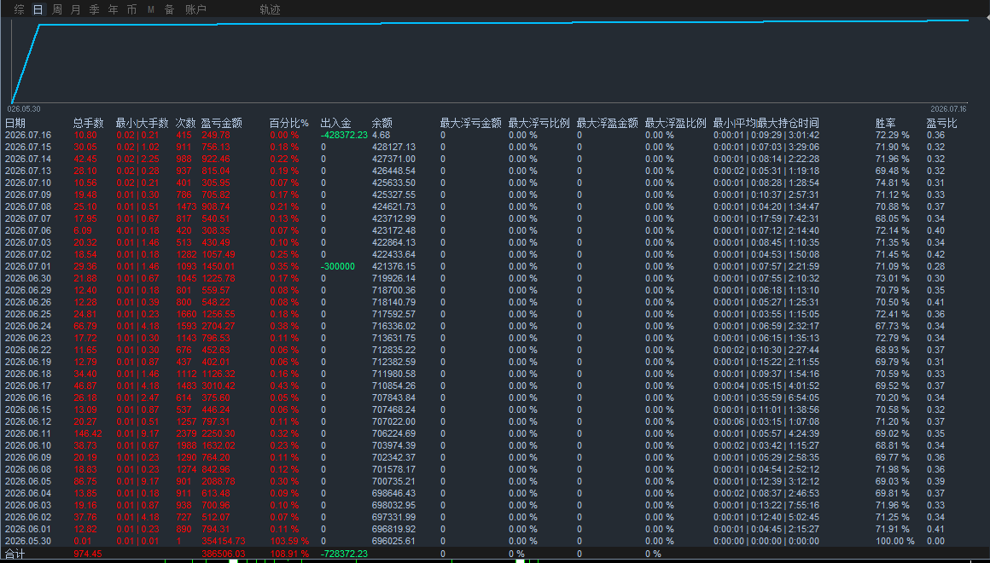Click the 最小|平均|最大持仓时间 column header

(x=766, y=123)
